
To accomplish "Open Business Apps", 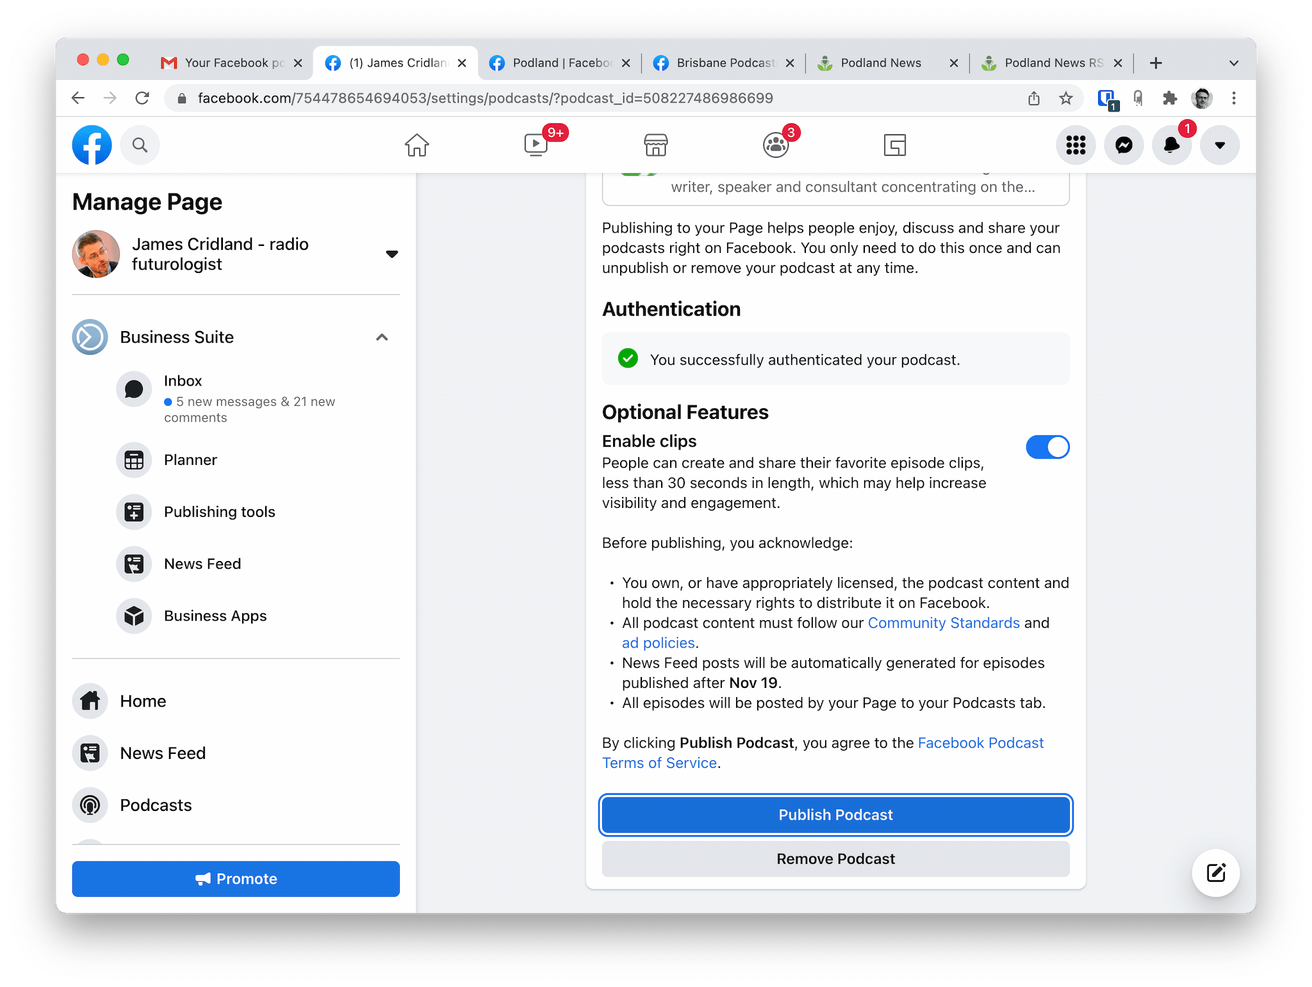I will coord(256,616).
